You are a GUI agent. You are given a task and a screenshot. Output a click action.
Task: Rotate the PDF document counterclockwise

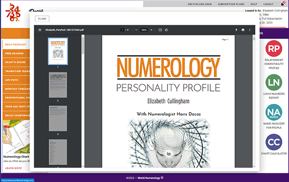166,30
